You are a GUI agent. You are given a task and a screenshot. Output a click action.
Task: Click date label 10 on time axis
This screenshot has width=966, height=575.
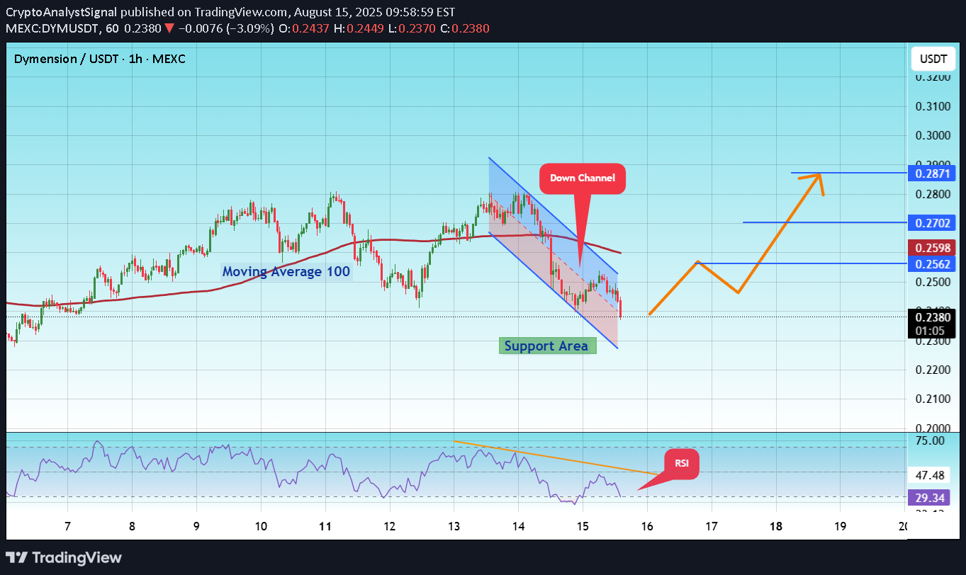[x=261, y=526]
